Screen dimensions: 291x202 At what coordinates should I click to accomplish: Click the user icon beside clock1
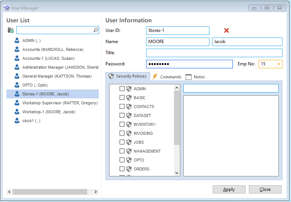click(17, 121)
